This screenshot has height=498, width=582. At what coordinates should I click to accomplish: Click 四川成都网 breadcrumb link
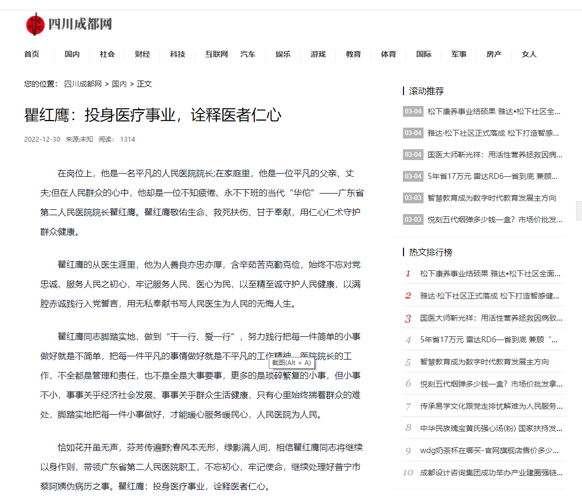pyautogui.click(x=83, y=84)
